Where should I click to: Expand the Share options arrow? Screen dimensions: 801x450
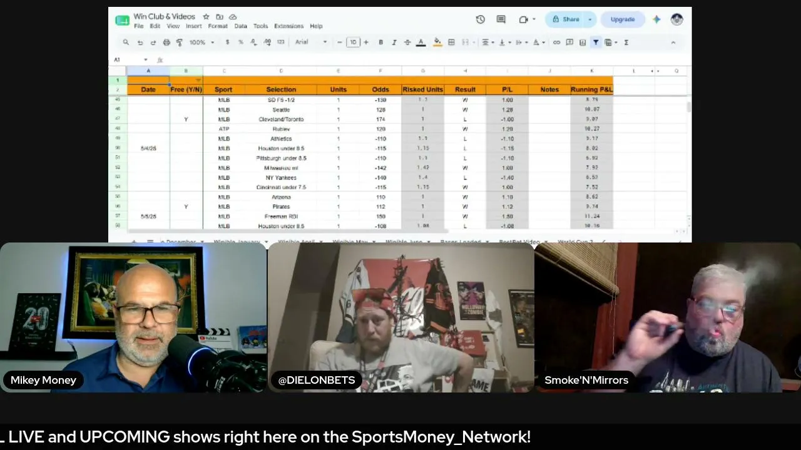pos(589,19)
